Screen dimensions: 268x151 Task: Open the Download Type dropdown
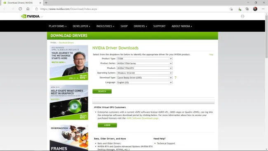(x=145, y=78)
